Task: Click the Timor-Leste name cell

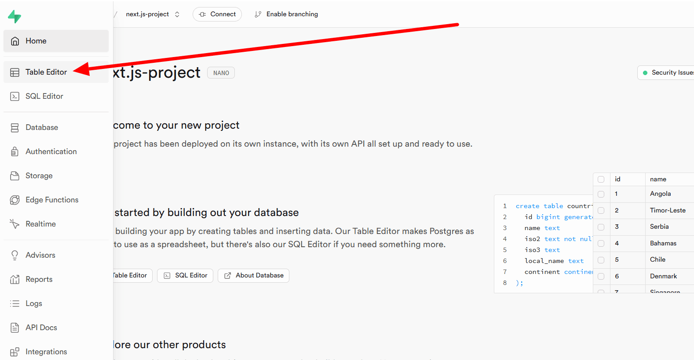Action: 670,211
